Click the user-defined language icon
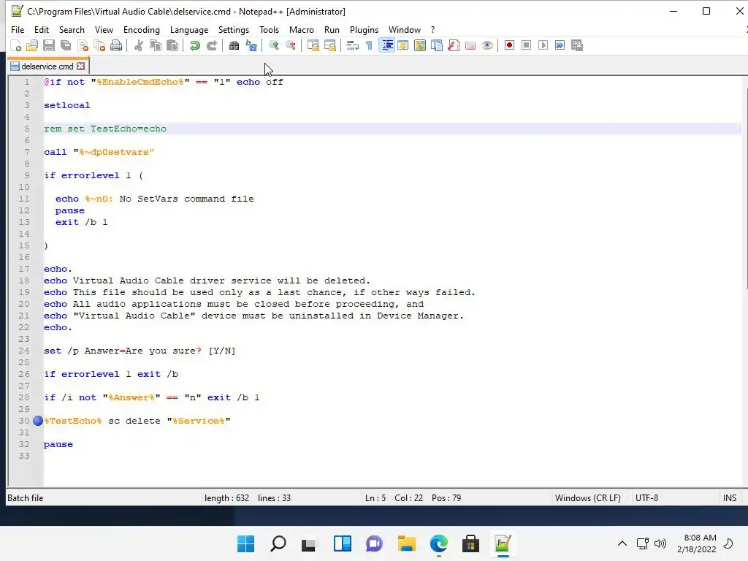The height and width of the screenshot is (561, 748). tap(403, 46)
